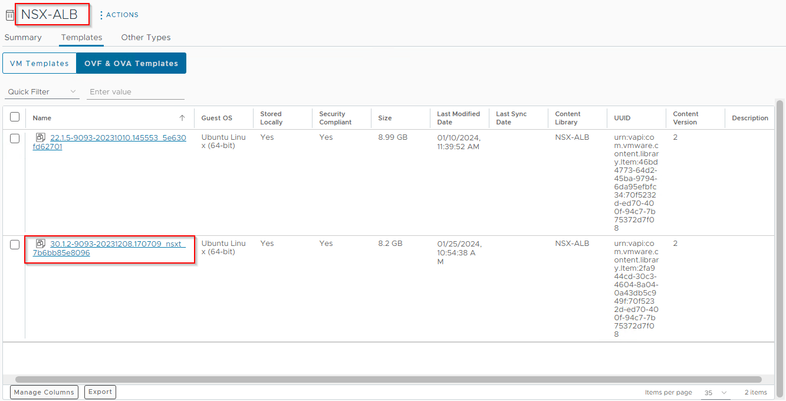Click the NSX-ALB library title

pyautogui.click(x=50, y=15)
